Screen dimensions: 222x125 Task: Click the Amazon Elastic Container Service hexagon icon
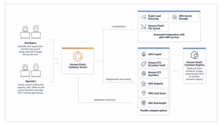[78, 56]
